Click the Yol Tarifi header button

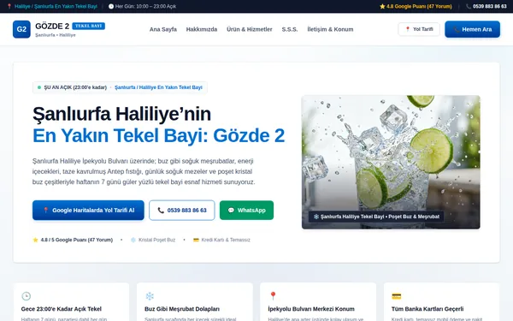tap(419, 29)
